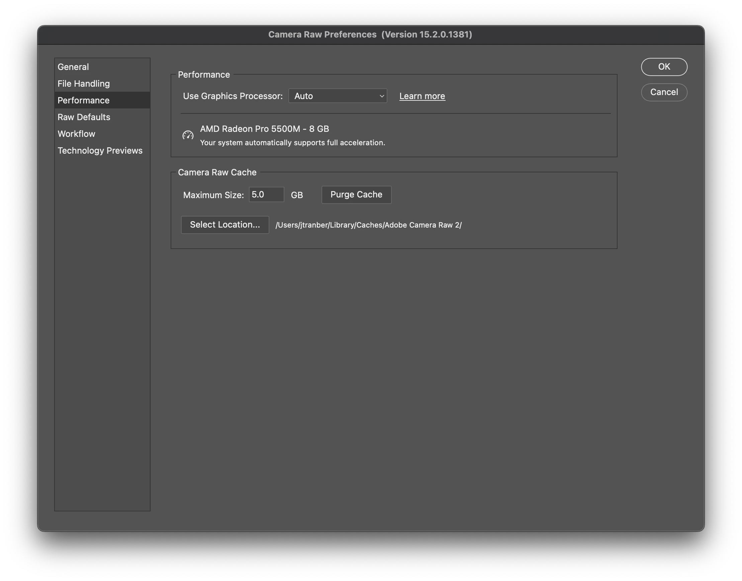Click the cache folder path text
Image resolution: width=742 pixels, height=581 pixels.
pyautogui.click(x=368, y=225)
